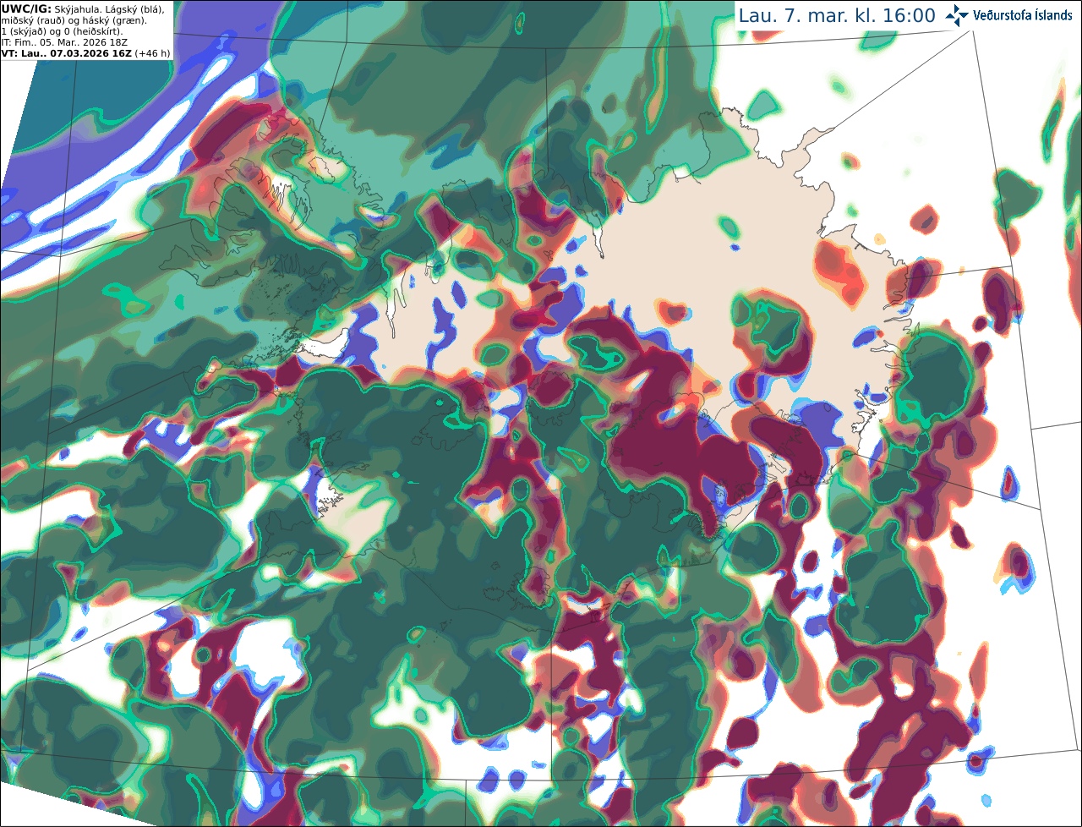Click the "UWC/IG:" bold label
1082x827 pixels.
(x=26, y=9)
